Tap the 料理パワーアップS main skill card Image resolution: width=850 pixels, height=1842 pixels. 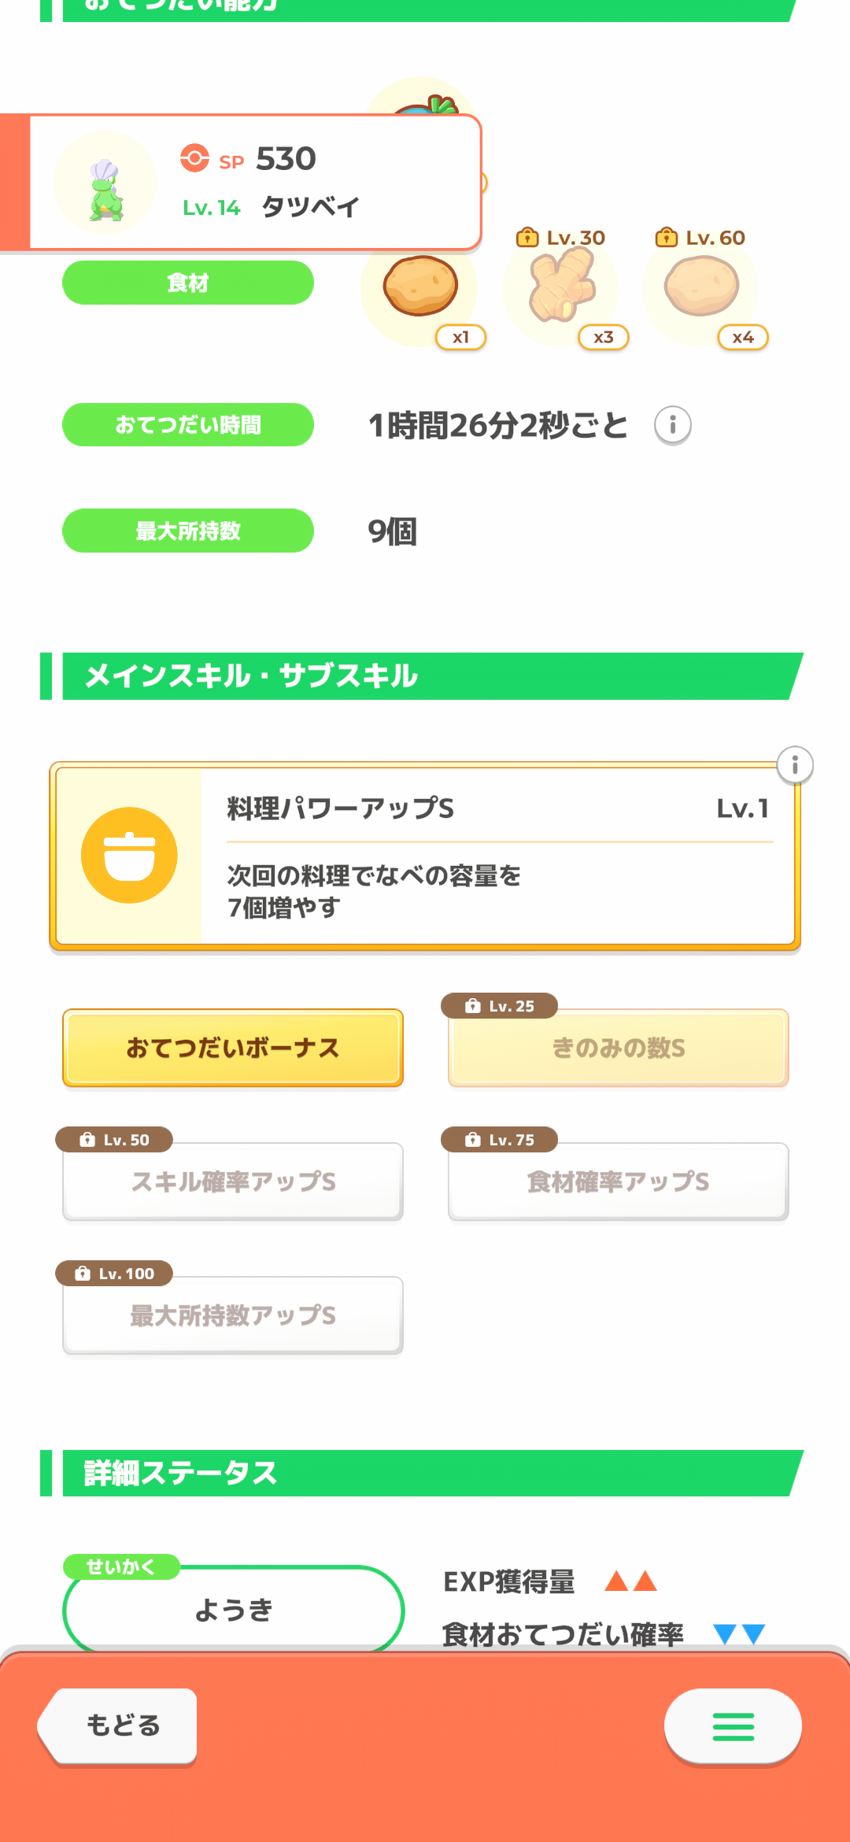(496, 856)
